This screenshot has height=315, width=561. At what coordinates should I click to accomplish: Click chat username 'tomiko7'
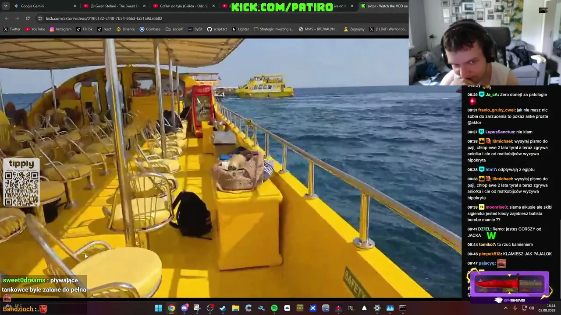coord(486,245)
